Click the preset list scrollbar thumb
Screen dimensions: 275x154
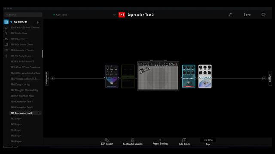43,54
